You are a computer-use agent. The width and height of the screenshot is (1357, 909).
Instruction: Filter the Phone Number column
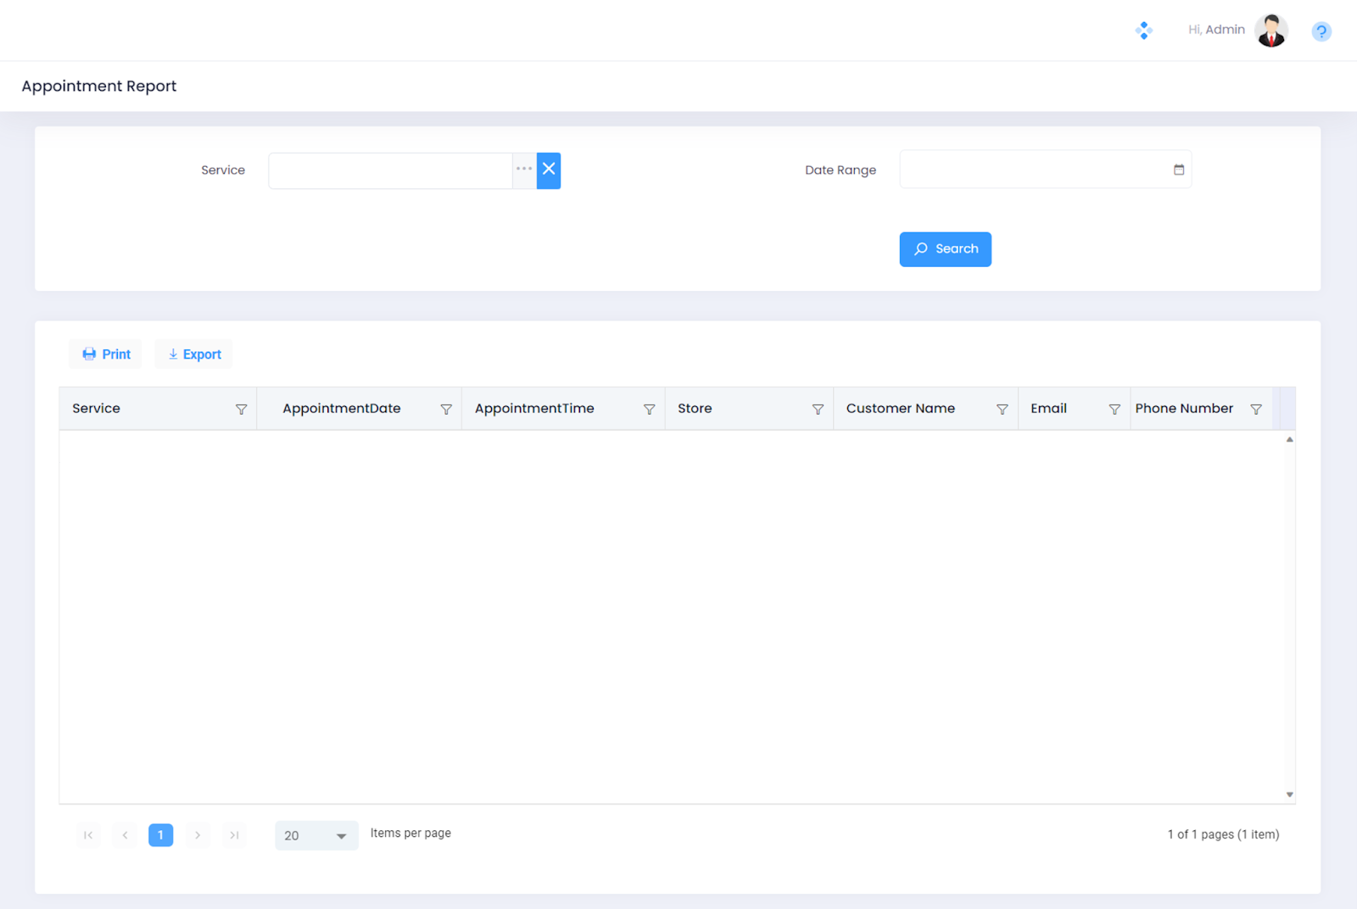pyautogui.click(x=1255, y=410)
